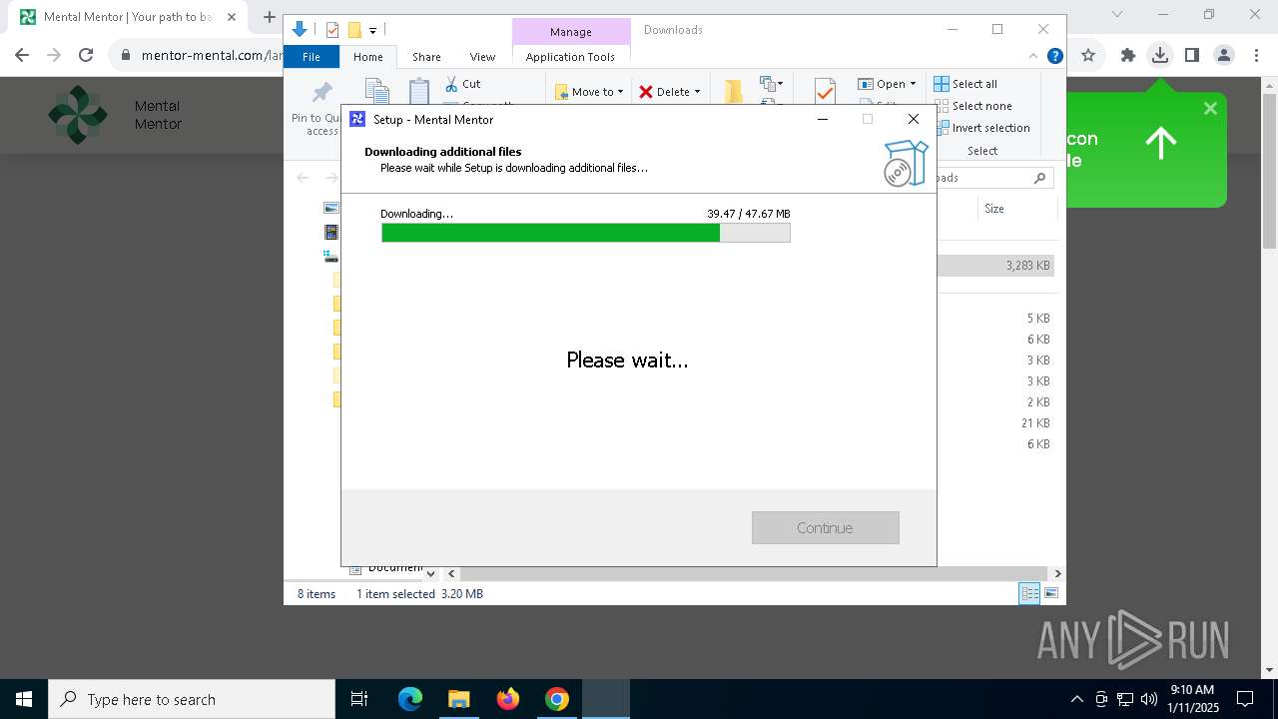Bookmark this page with star icon
This screenshot has height=719, width=1278.
[x=1088, y=55]
